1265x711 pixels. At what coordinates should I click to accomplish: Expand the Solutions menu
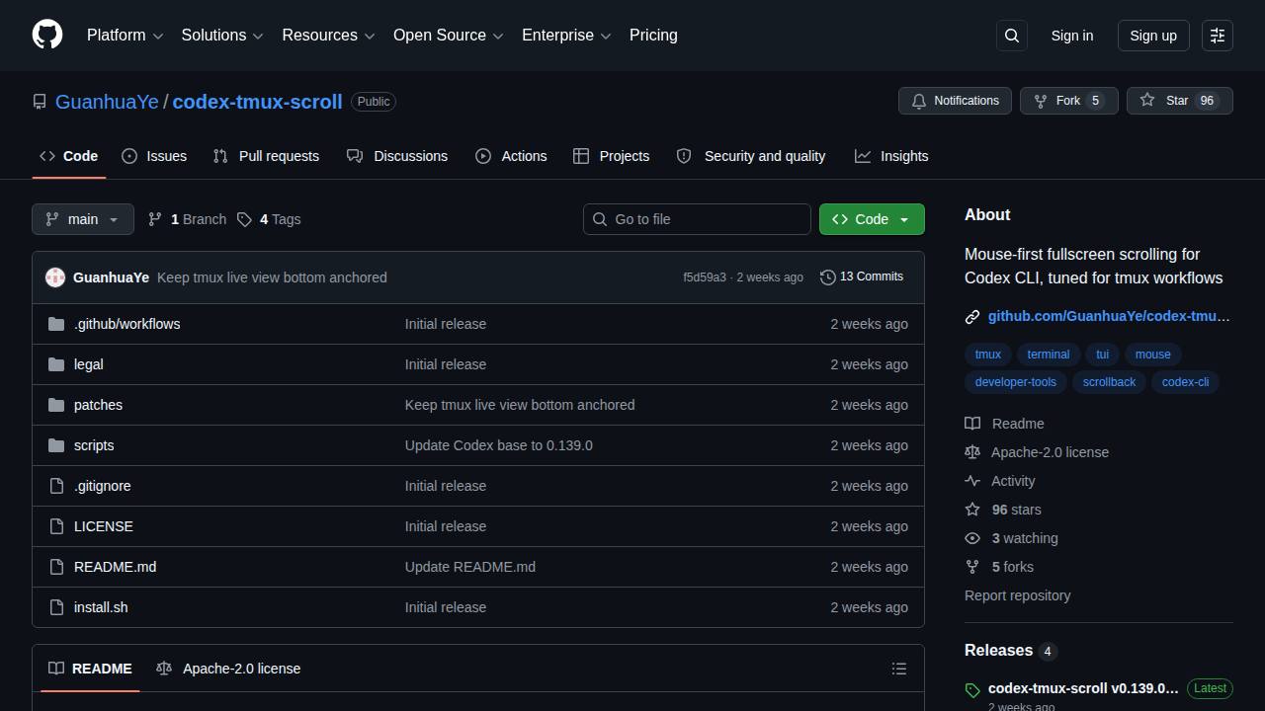pos(222,36)
